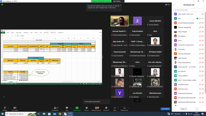
Task: Select eka deliana in participants list
Action: click(x=189, y=36)
